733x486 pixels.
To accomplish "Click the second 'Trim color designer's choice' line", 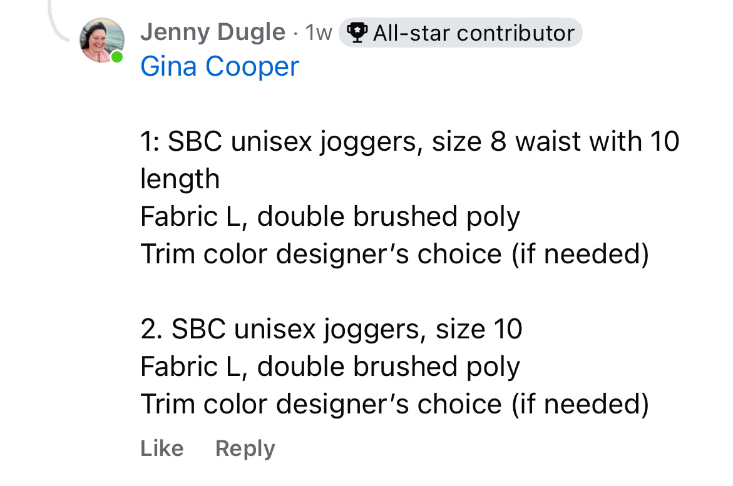I will point(394,404).
